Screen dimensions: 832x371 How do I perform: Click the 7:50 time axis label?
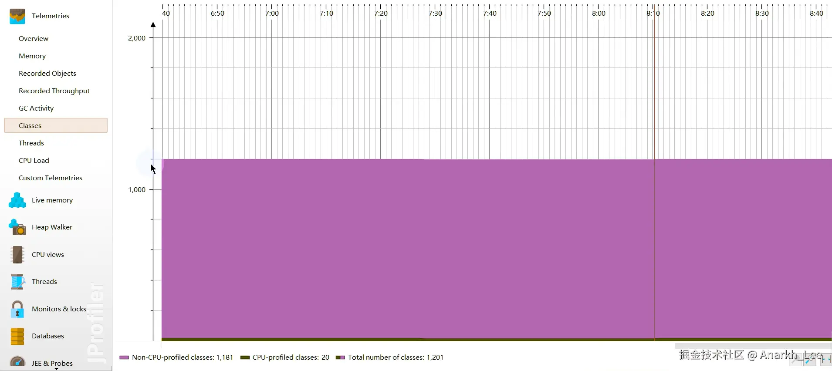[x=544, y=13]
